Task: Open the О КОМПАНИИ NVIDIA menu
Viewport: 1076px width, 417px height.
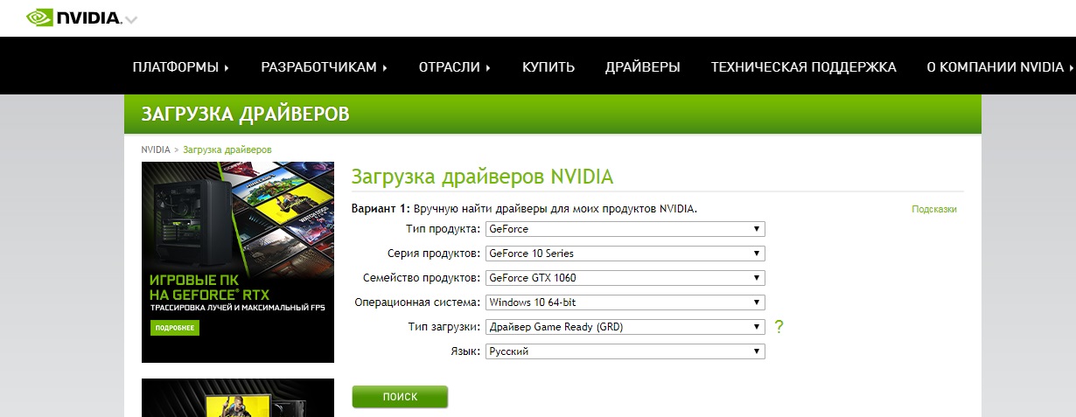Action: coord(1001,67)
